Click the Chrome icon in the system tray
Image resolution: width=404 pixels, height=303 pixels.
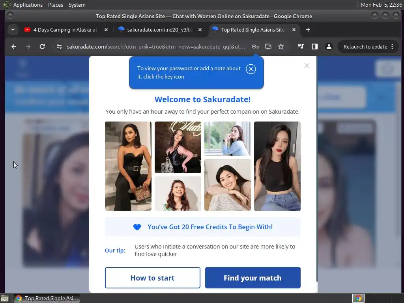(358, 298)
